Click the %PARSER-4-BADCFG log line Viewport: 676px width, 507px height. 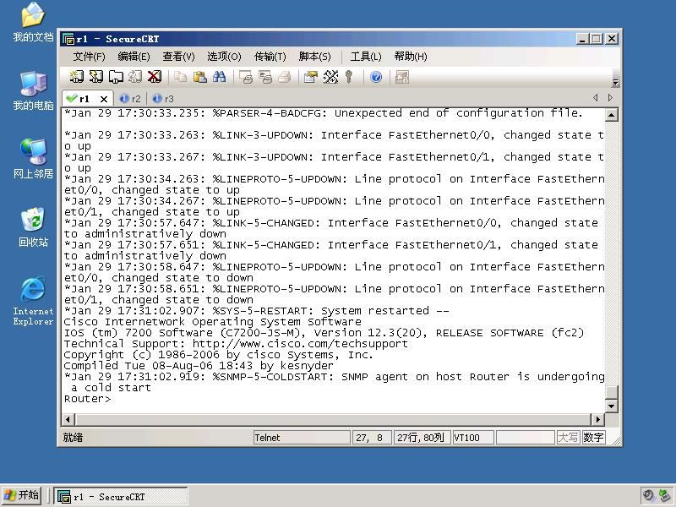(324, 113)
